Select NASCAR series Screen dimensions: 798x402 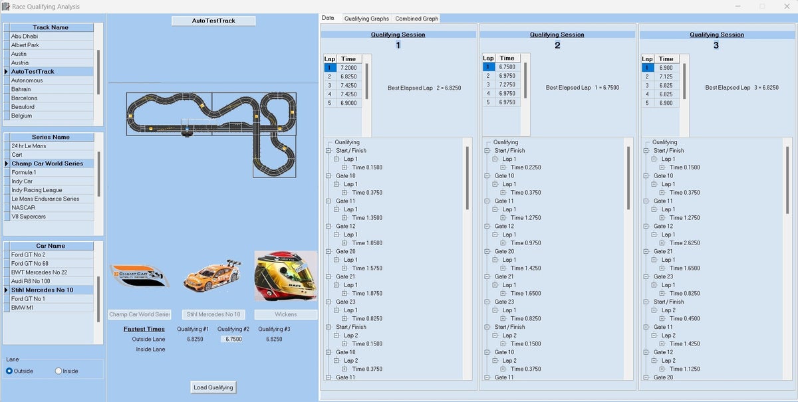tap(51, 207)
